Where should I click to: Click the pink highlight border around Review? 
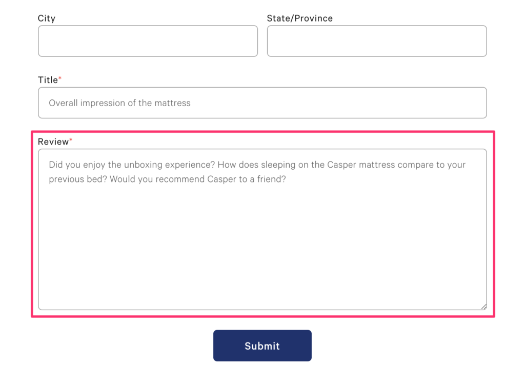pos(262,133)
